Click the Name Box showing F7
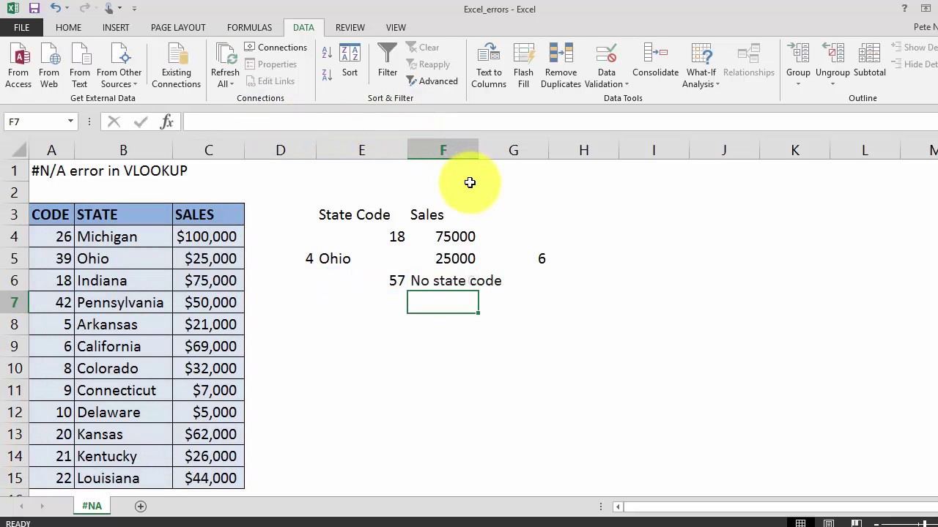The image size is (938, 527). coord(34,122)
